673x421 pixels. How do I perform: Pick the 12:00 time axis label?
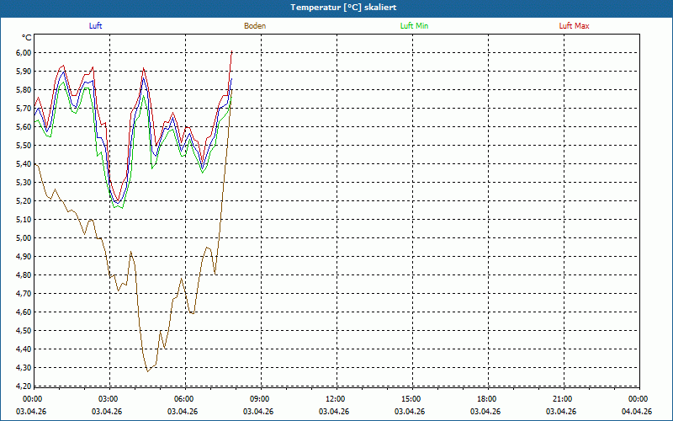(336, 399)
